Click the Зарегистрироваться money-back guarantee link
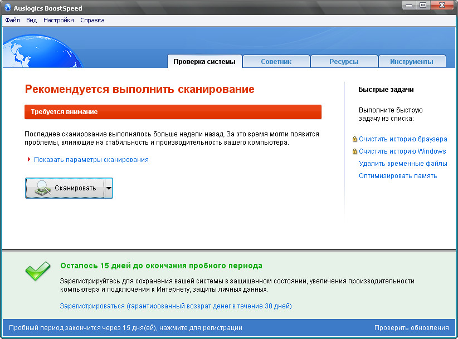The image size is (458, 339). click(x=176, y=306)
